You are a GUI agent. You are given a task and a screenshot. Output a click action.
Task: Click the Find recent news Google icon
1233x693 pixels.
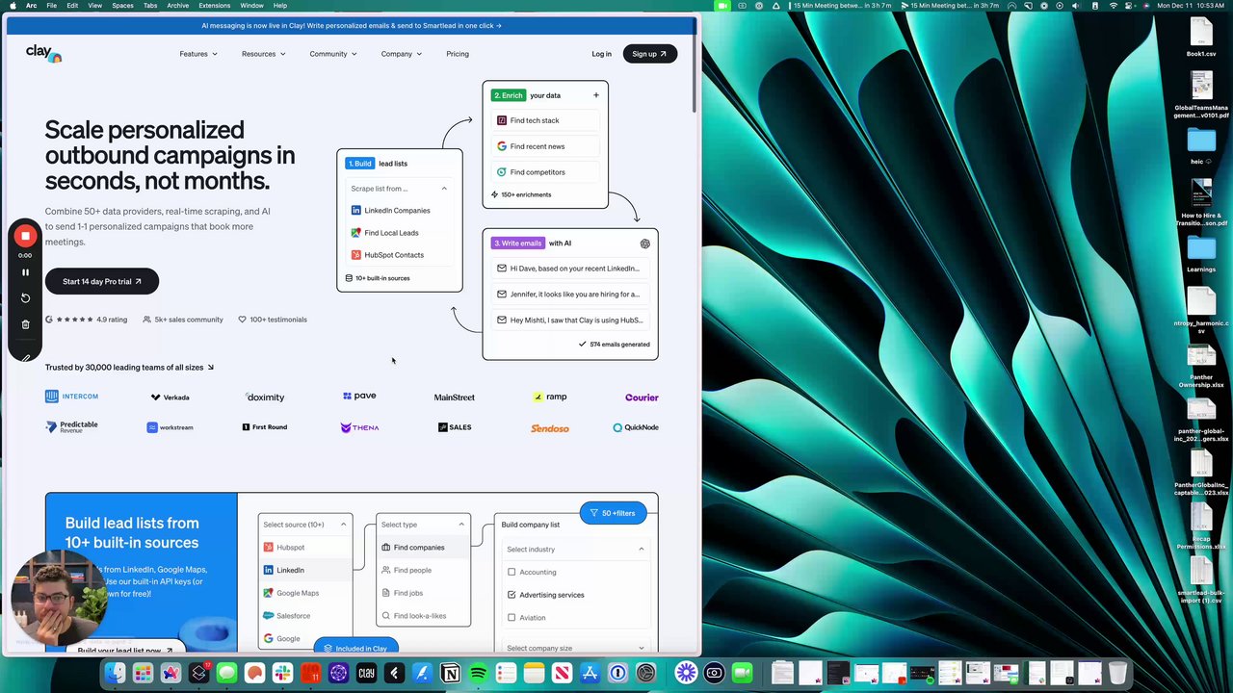point(502,146)
